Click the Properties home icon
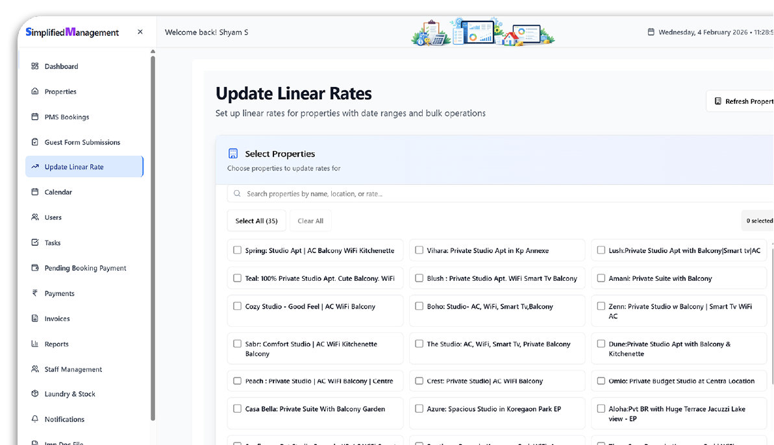The height and width of the screenshot is (445, 774). (x=35, y=91)
